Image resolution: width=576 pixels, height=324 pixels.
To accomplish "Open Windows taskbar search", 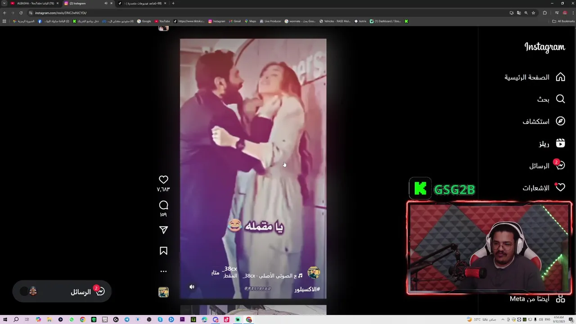I will pos(16,319).
